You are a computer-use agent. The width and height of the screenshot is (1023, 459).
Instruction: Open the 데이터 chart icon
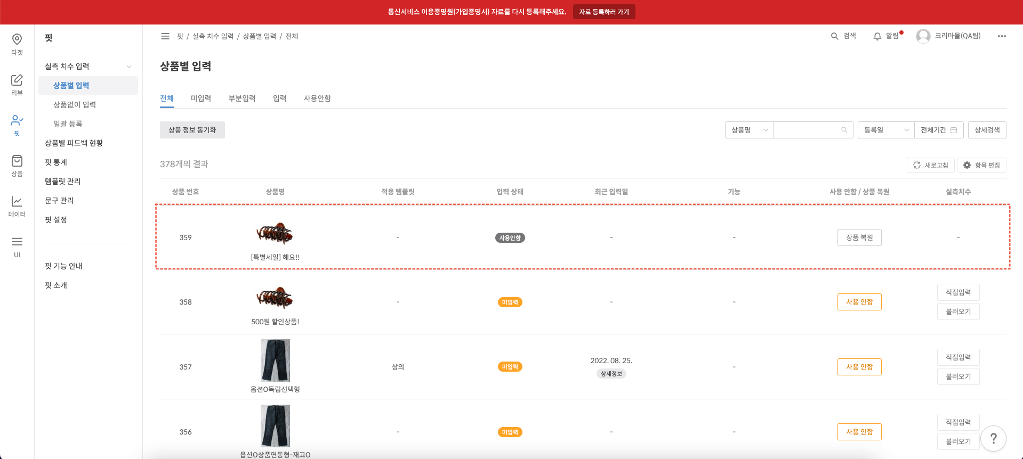click(17, 206)
